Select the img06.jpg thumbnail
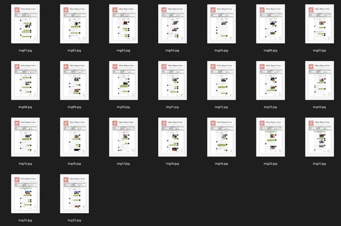The image size is (341, 226). (x=271, y=24)
